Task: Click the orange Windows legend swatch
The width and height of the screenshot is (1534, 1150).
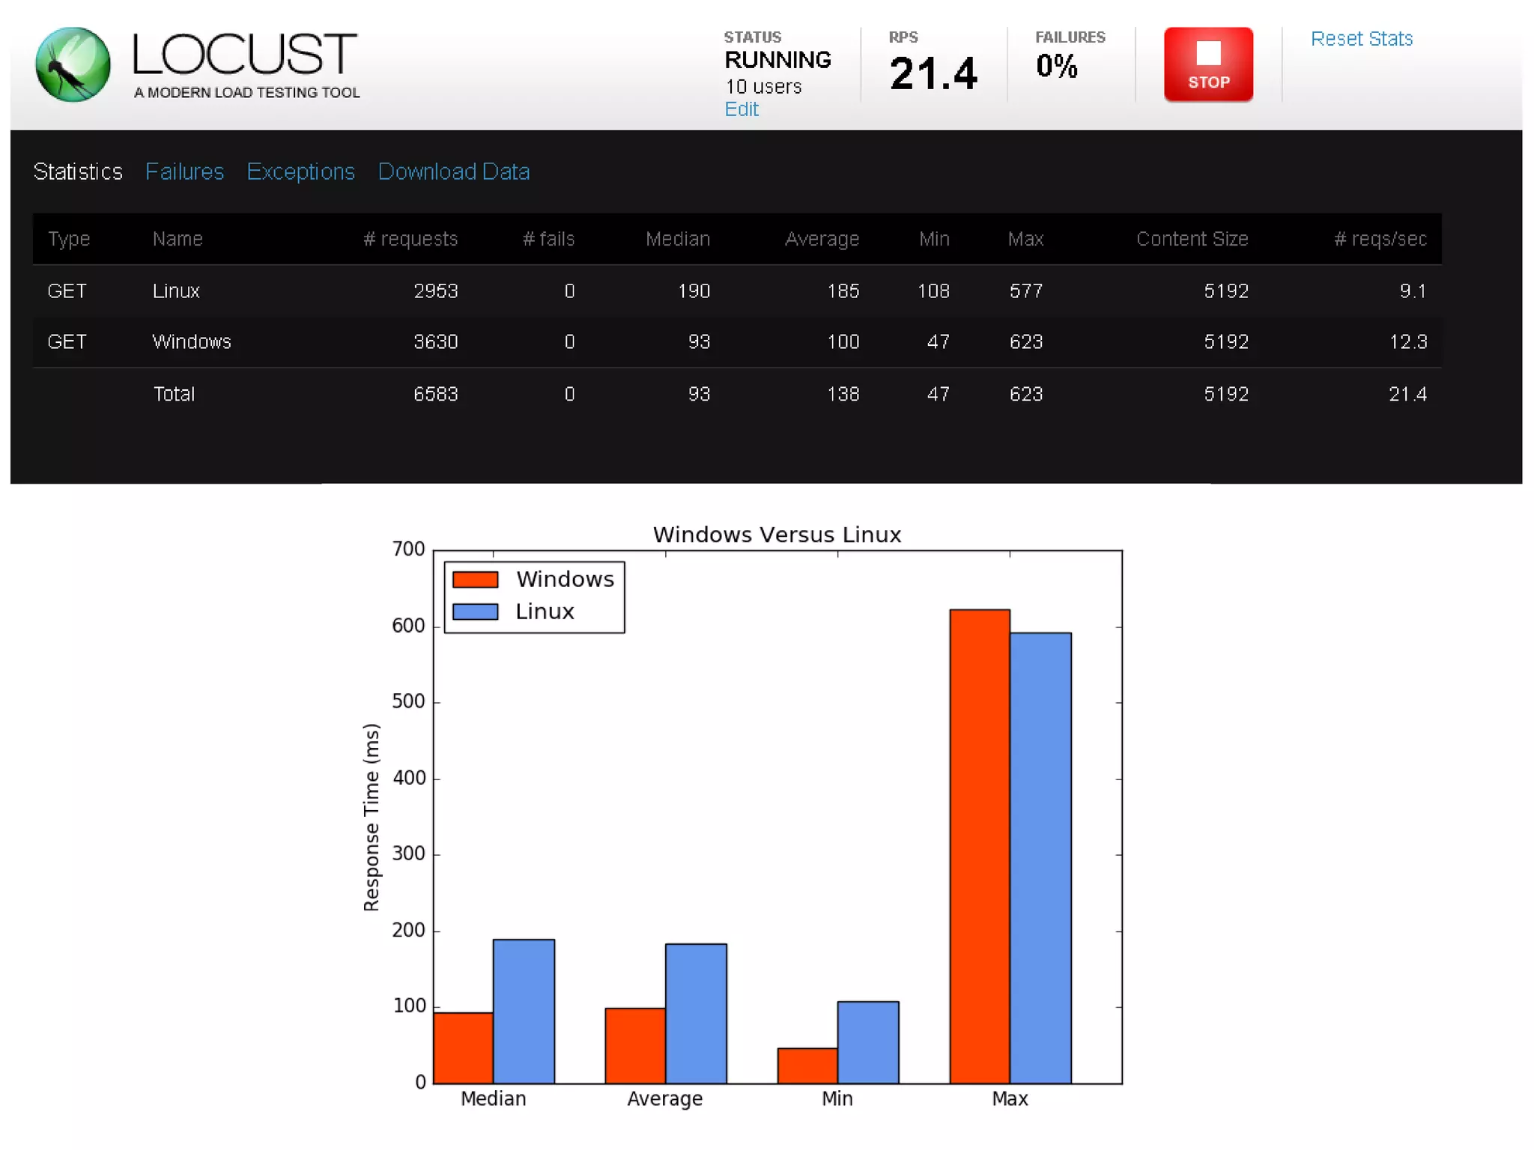Action: pos(475,579)
